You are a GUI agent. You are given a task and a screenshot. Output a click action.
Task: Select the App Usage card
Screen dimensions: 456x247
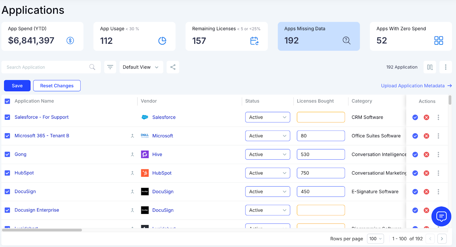pos(135,36)
